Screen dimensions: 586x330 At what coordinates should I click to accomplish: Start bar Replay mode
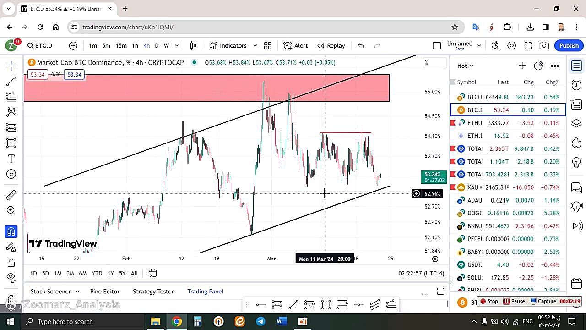331,45
